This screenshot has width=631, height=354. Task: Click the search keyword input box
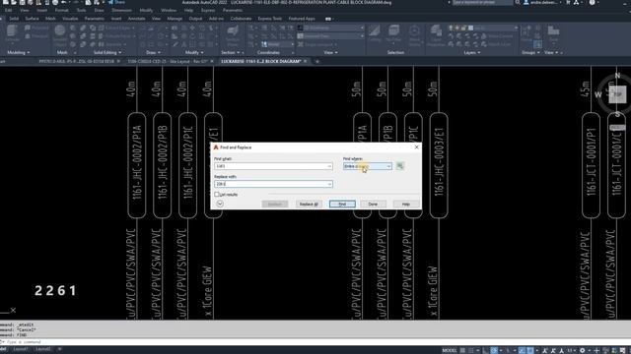(x=482, y=2)
